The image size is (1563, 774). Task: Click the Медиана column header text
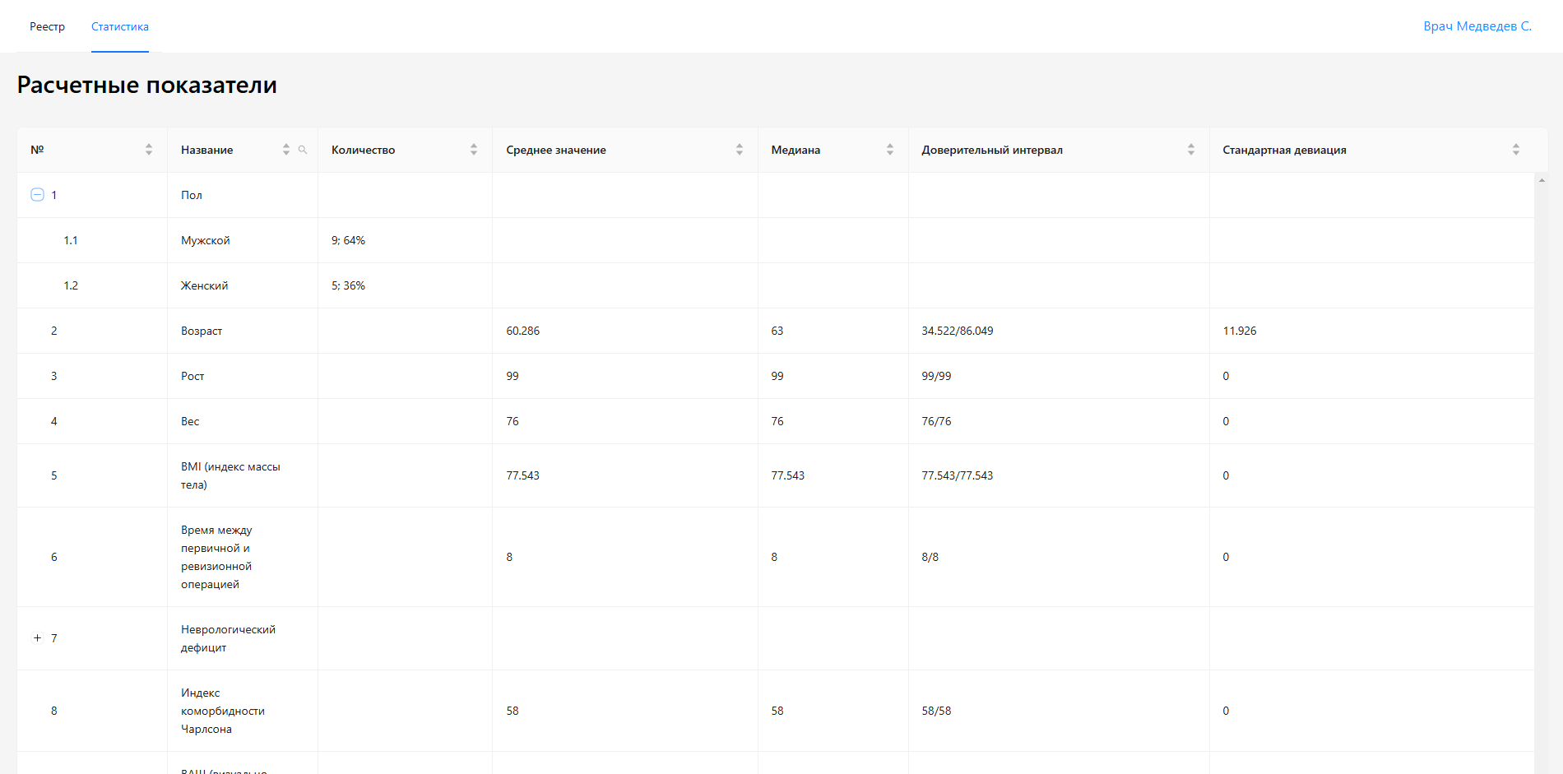coord(795,150)
